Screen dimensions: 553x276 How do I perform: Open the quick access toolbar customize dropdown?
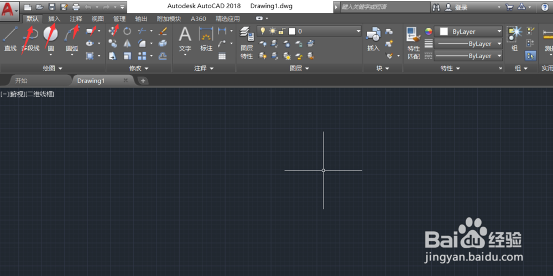[122, 7]
